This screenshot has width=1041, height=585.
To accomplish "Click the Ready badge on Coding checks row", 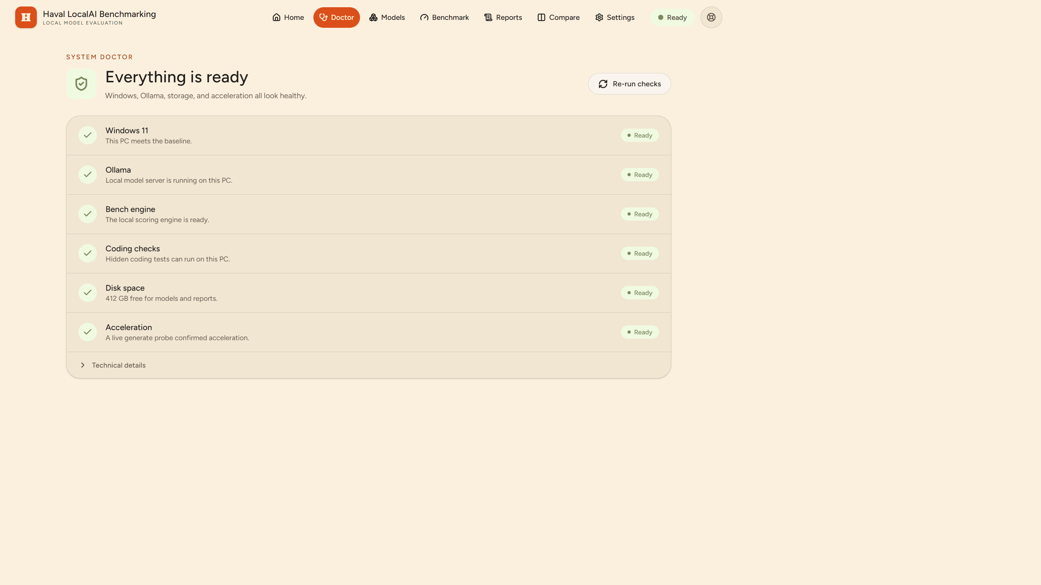I will pos(640,253).
